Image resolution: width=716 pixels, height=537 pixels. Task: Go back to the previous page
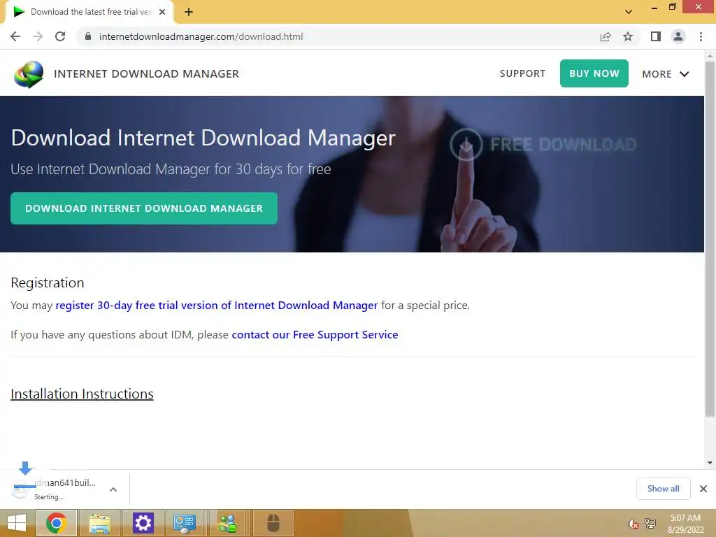pos(15,36)
